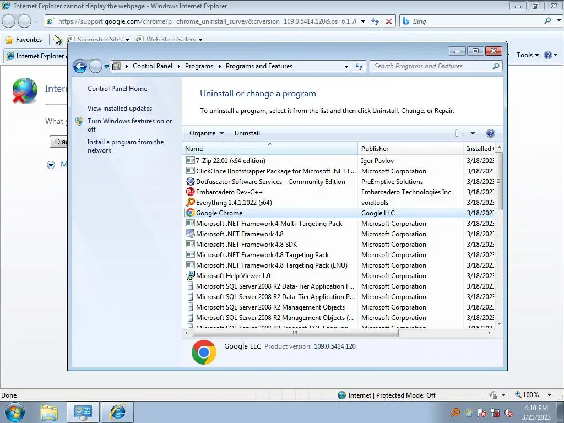Select Microsoft .NET Framework 4.8 SDK row

(x=339, y=244)
